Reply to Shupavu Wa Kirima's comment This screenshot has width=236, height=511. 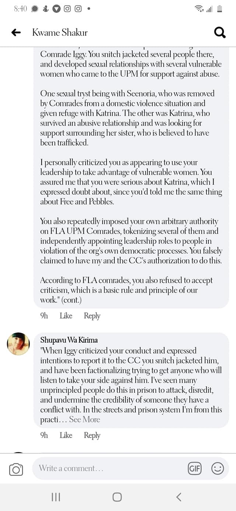pos(92,435)
